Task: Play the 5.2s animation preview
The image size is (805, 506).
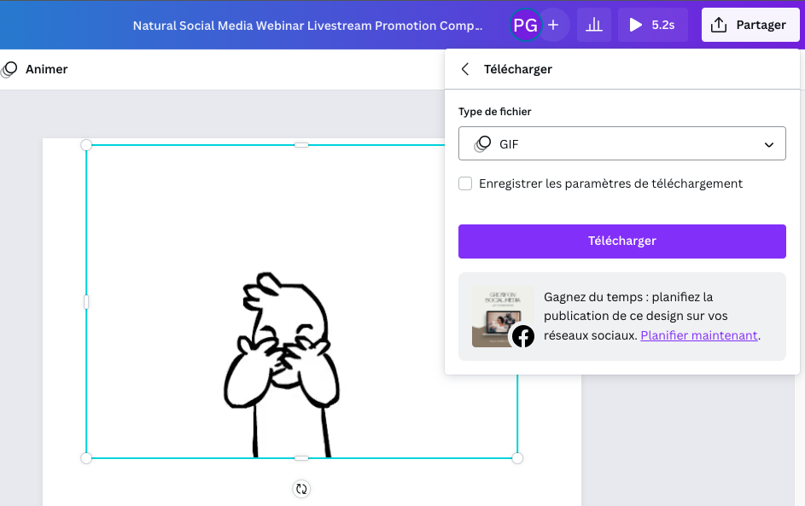Action: (635, 25)
